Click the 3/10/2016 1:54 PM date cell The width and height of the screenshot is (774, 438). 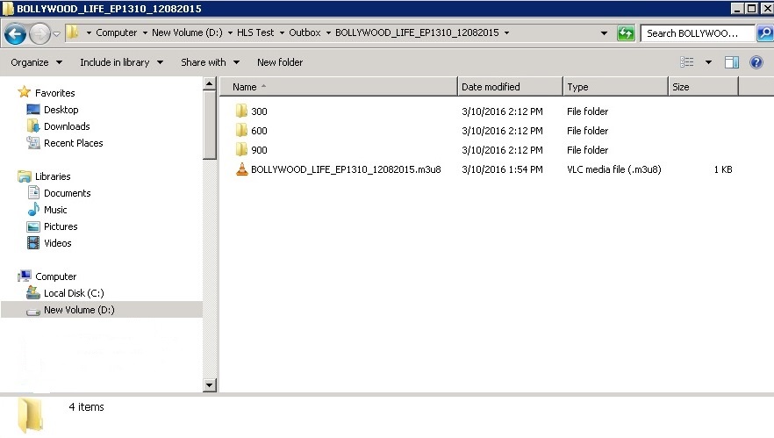point(502,169)
